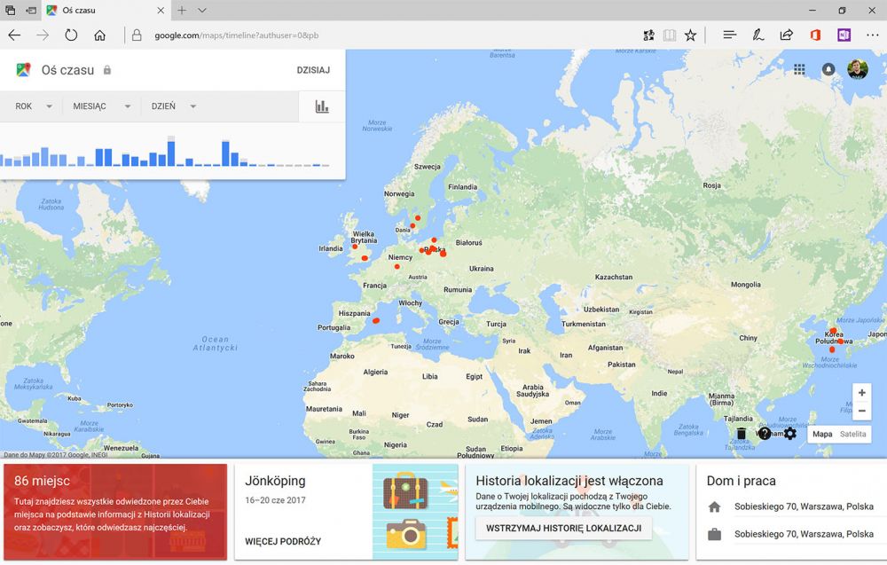Go back with browser back arrow
This screenshot has width=887, height=565.
14,35
